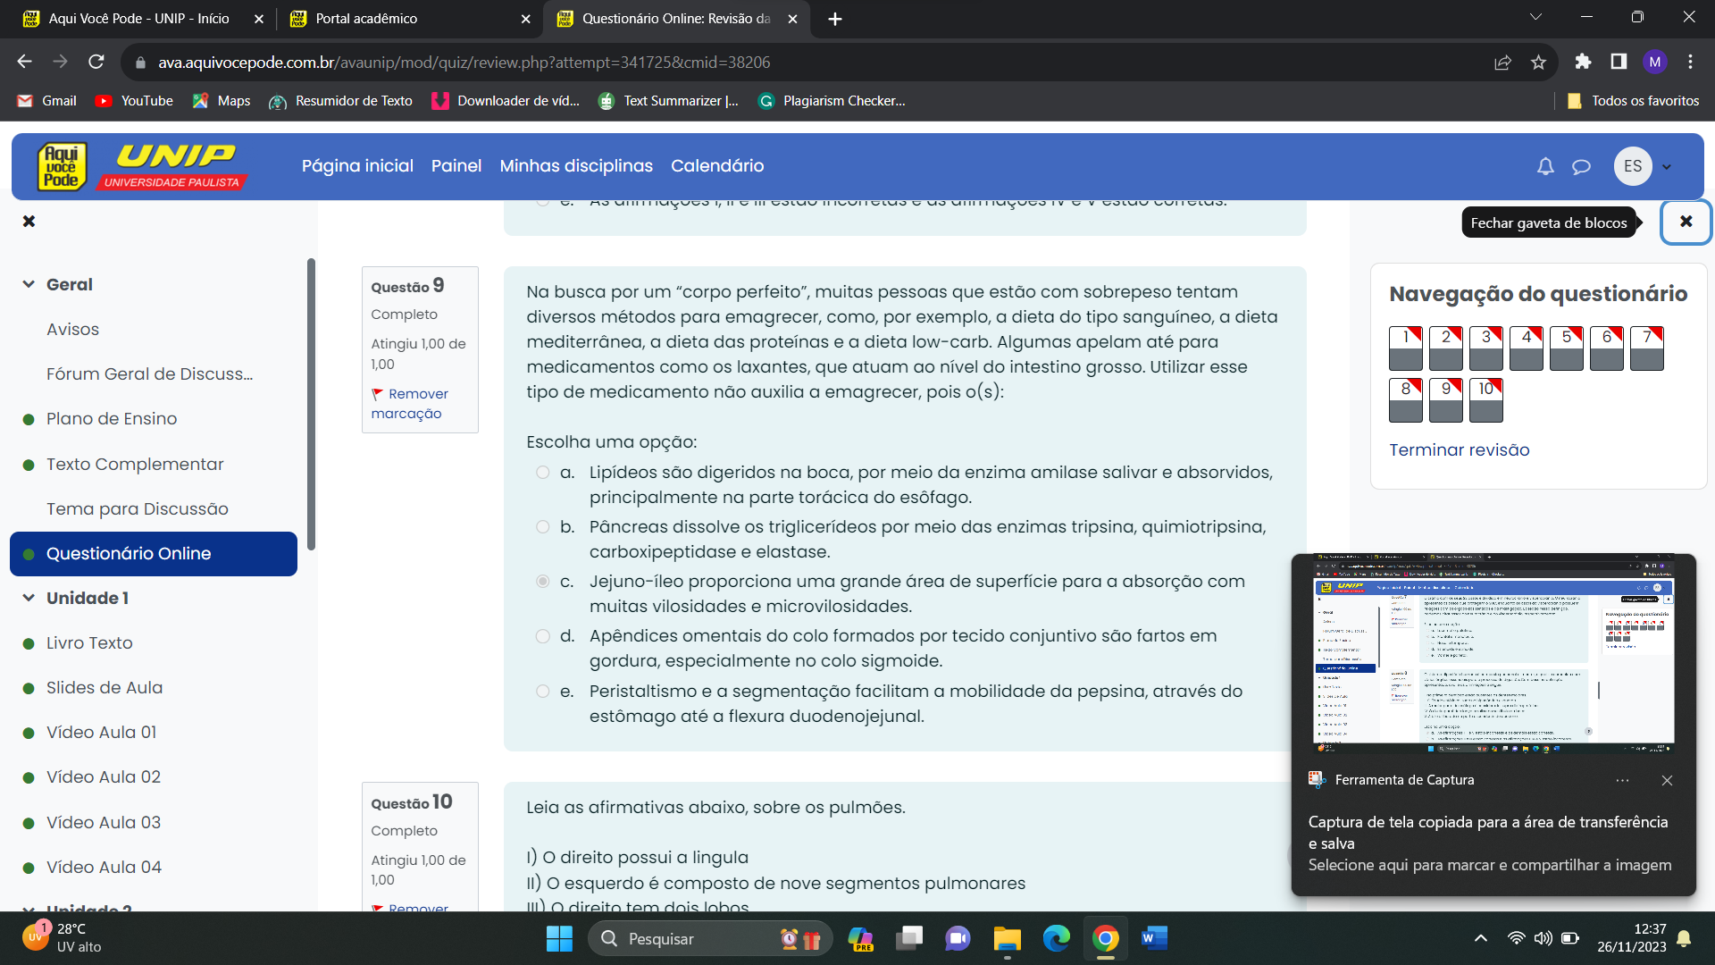Open the messages chat bubble icon
Screen dimensions: 1715x965
coord(1581,166)
